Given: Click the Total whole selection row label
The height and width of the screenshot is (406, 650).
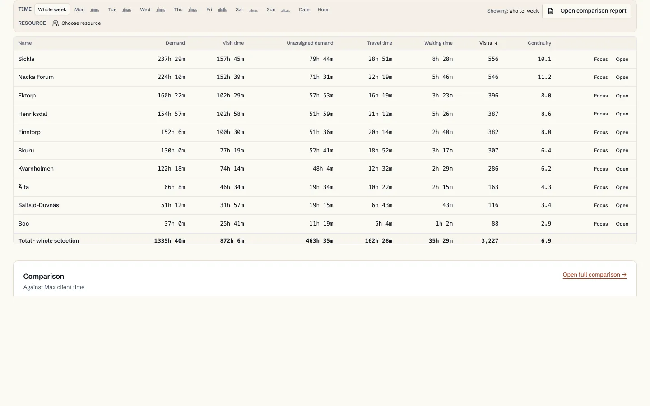Looking at the screenshot, I should pyautogui.click(x=49, y=241).
